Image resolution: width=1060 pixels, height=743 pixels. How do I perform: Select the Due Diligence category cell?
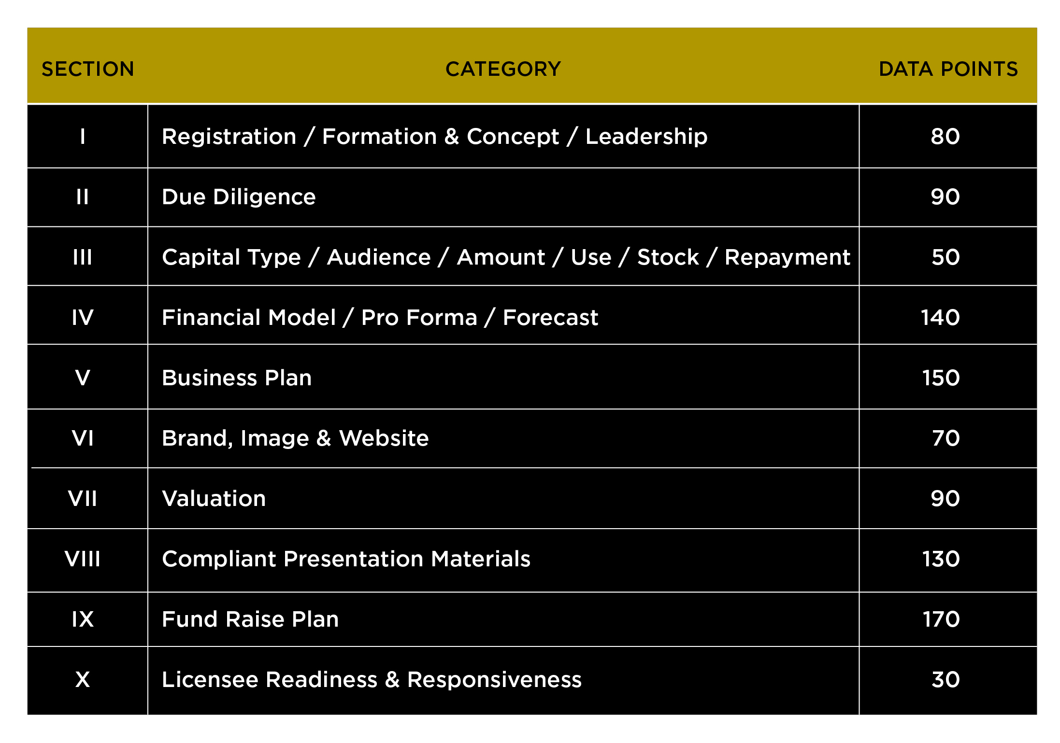pos(503,197)
